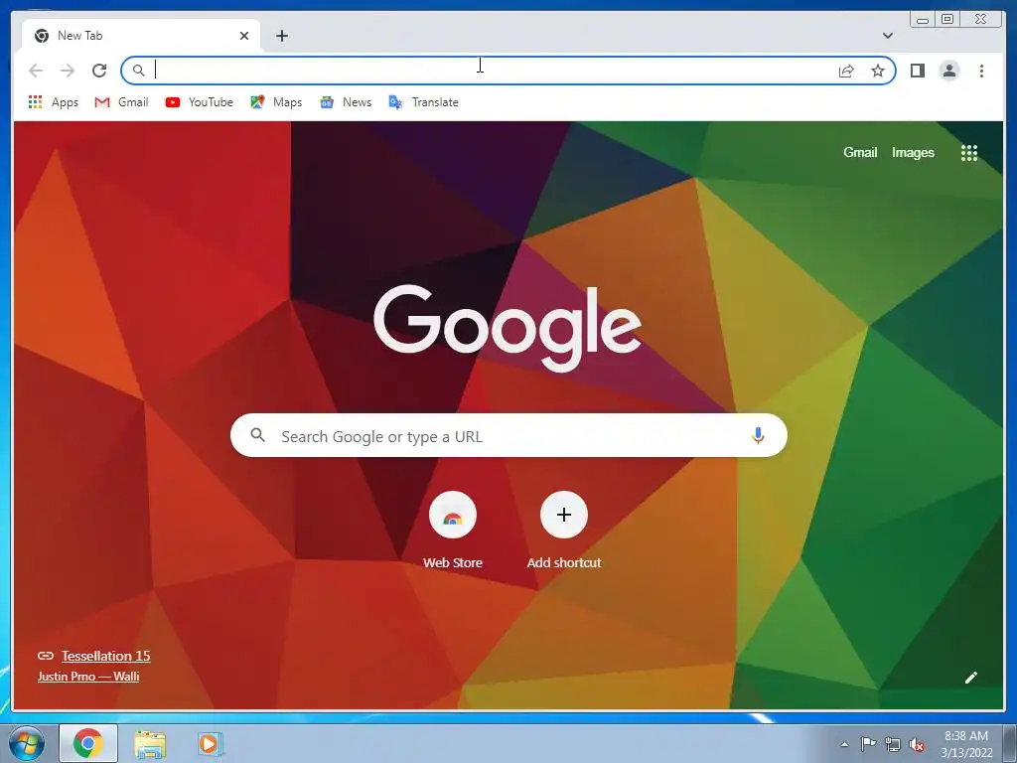Open the profile avatar menu
Viewport: 1017px width, 763px height.
[x=948, y=71]
